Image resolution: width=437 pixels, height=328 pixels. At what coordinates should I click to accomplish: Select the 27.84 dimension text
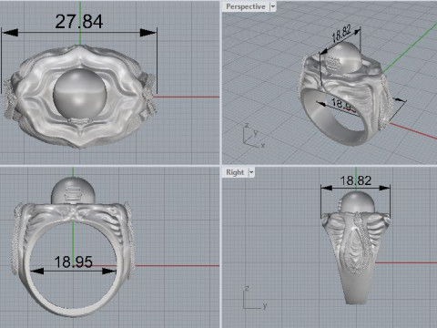click(x=79, y=22)
